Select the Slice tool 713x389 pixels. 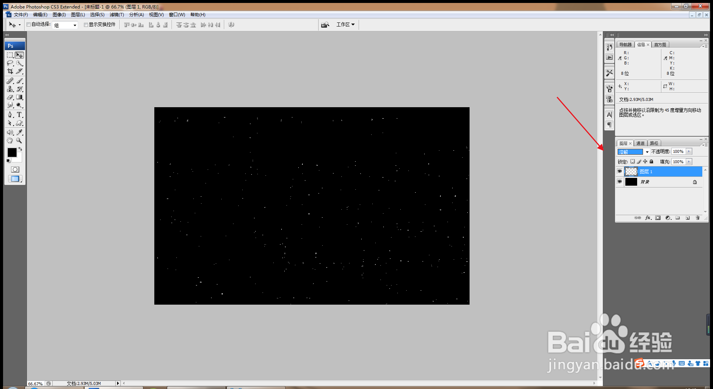(20, 71)
